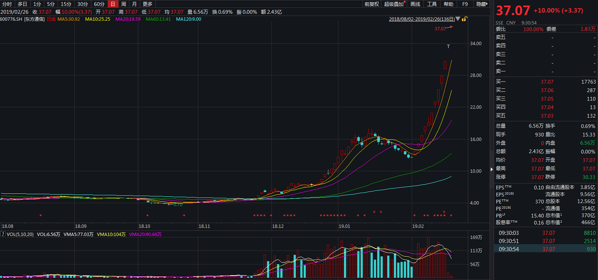The width and height of the screenshot is (598, 280).
Task: Open the 工具 tools menu
Action: (432, 4)
